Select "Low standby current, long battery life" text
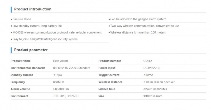The image size is (211, 110). 37,26
